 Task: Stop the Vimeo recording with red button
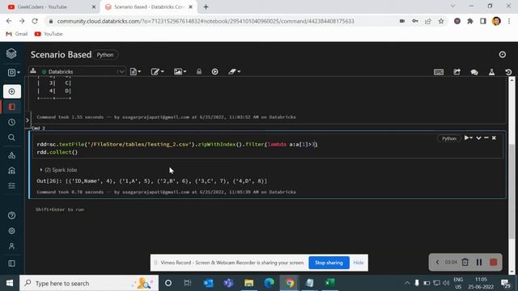click(x=493, y=262)
